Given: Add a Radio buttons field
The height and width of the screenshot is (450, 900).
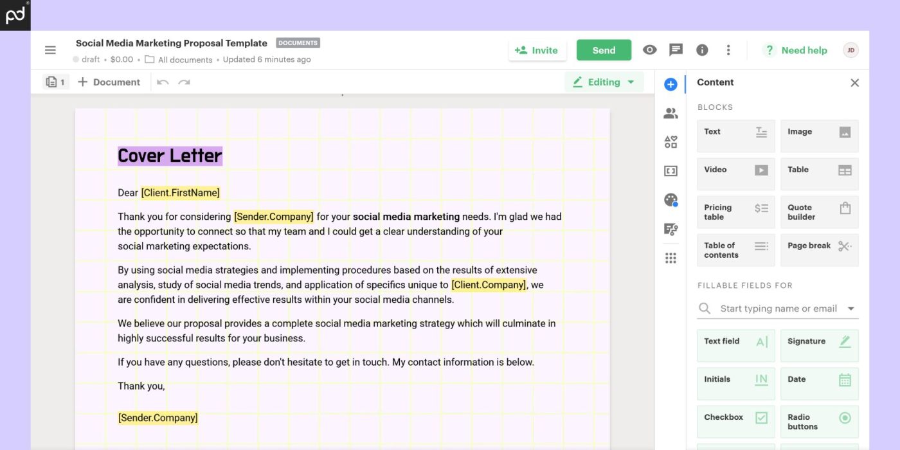Looking at the screenshot, I should (819, 421).
